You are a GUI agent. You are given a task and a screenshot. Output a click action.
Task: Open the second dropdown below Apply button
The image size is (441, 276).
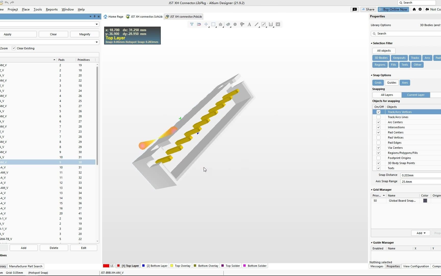[97, 42]
